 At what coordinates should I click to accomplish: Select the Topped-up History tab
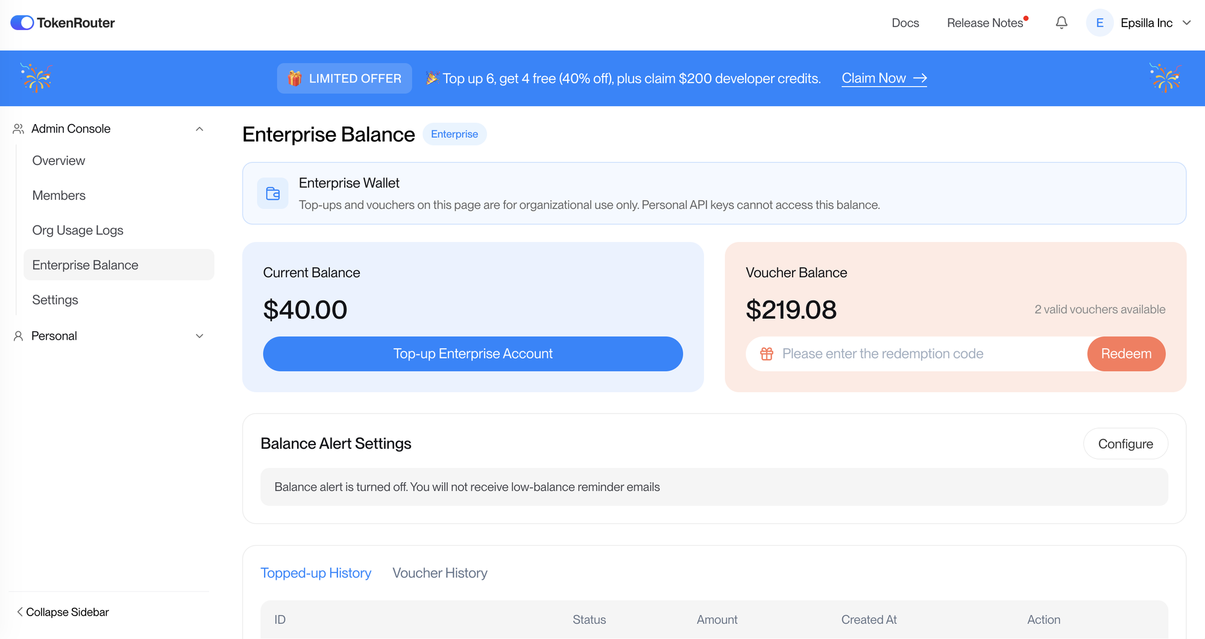click(316, 573)
